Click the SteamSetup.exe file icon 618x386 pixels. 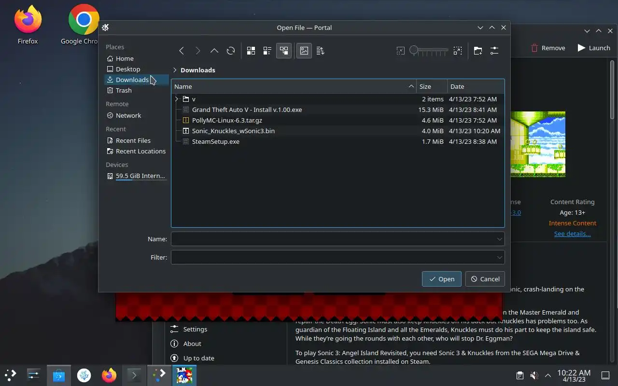pyautogui.click(x=186, y=141)
